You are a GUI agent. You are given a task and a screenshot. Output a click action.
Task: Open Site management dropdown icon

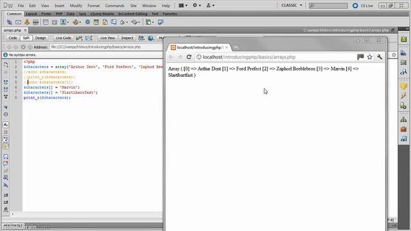211,5
